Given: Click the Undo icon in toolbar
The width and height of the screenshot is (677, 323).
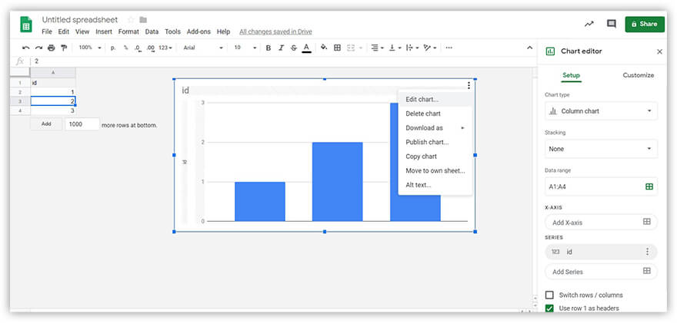Looking at the screenshot, I should click(26, 48).
